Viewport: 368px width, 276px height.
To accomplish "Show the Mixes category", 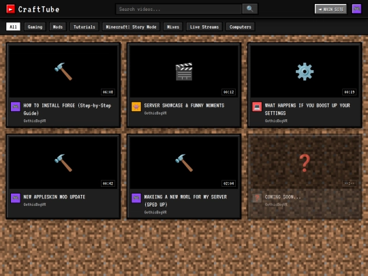I will 173,27.
